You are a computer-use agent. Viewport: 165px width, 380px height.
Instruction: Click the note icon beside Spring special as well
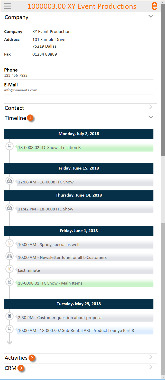coord(10,243)
